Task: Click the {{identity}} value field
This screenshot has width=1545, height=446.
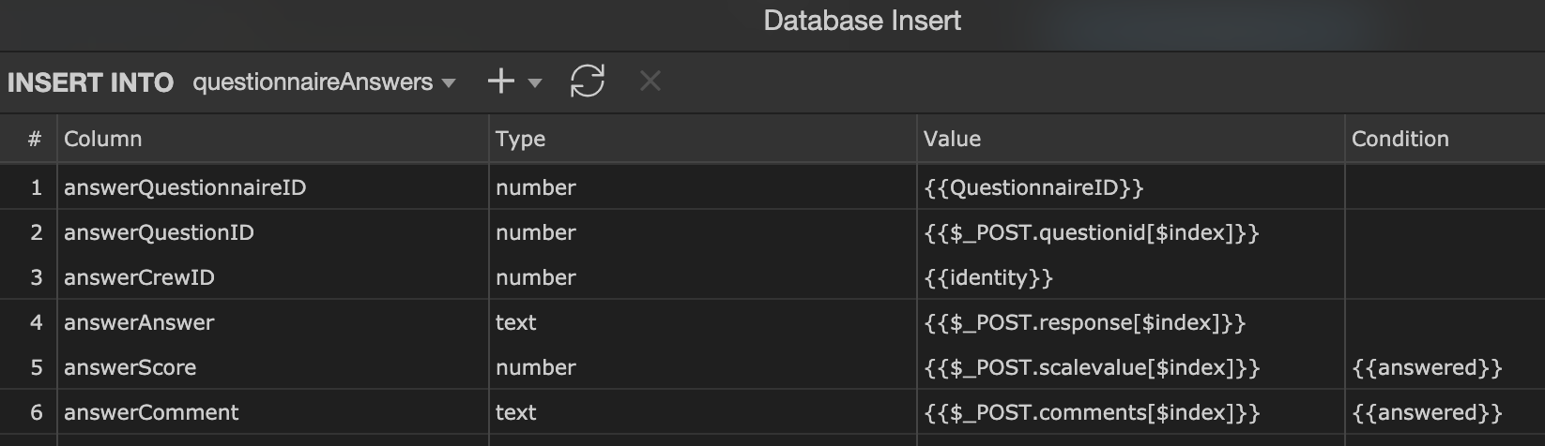Action: tap(1130, 277)
